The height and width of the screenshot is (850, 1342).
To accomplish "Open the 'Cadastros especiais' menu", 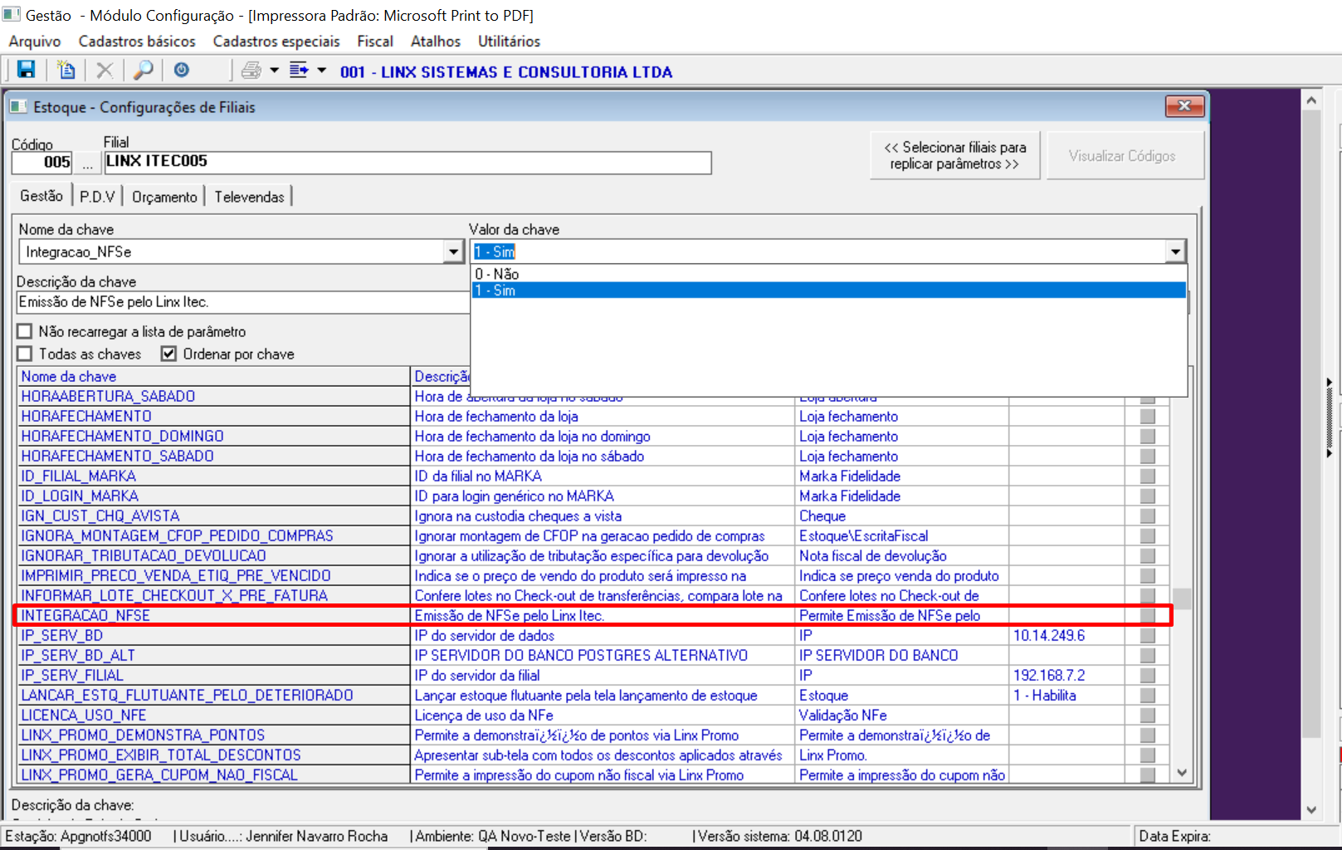I will (276, 41).
